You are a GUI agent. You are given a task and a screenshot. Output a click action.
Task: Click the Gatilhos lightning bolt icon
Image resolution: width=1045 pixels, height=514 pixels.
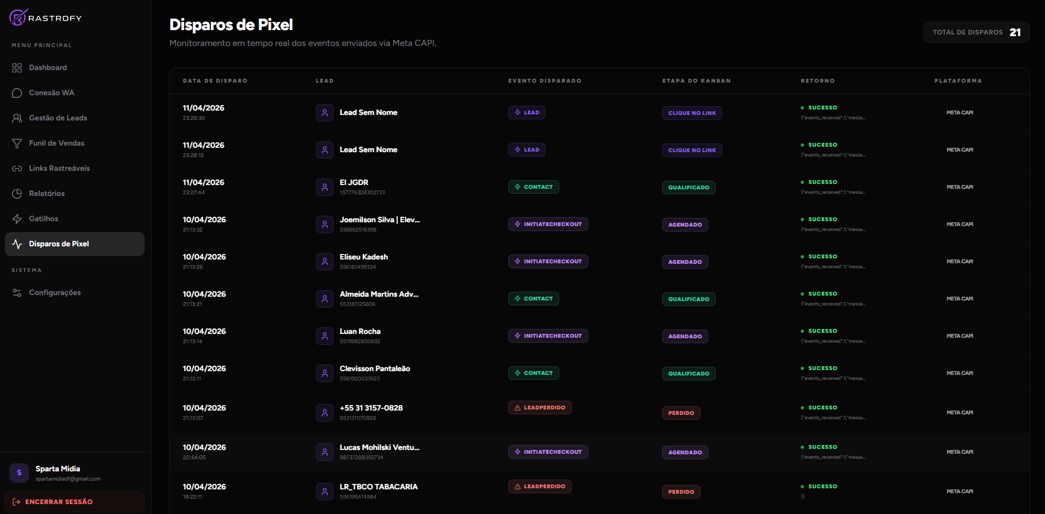point(17,219)
